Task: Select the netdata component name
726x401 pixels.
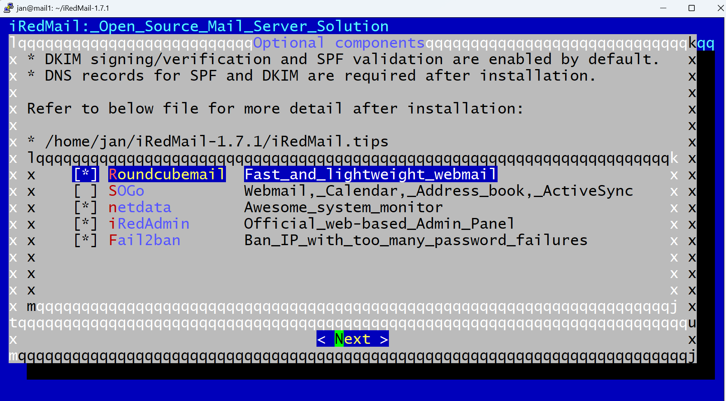Action: point(140,207)
